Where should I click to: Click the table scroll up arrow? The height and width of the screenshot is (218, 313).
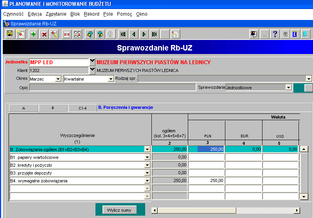tap(304, 149)
